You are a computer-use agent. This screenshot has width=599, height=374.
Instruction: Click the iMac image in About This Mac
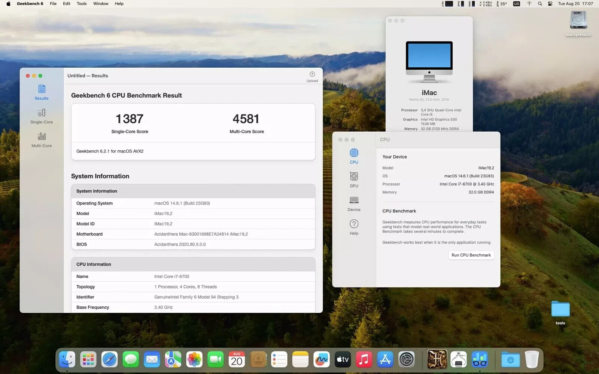point(429,62)
